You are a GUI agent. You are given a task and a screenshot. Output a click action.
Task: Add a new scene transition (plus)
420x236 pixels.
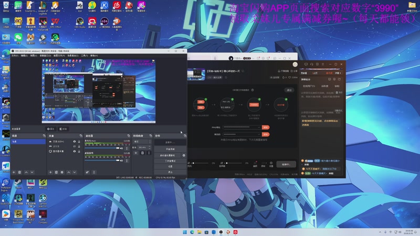(136, 153)
